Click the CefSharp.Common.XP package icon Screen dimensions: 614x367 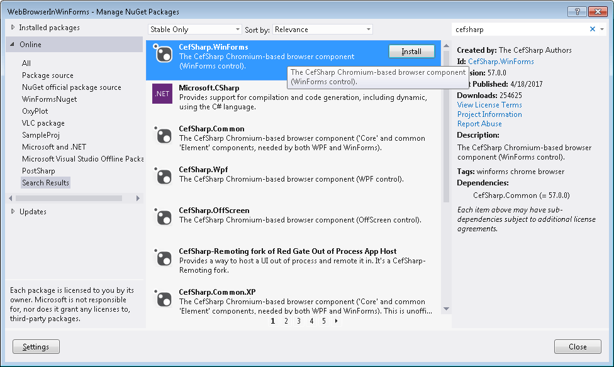(163, 299)
